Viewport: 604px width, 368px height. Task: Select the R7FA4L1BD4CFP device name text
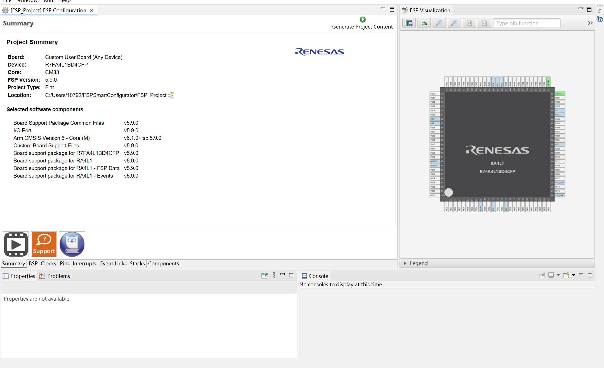[67, 65]
